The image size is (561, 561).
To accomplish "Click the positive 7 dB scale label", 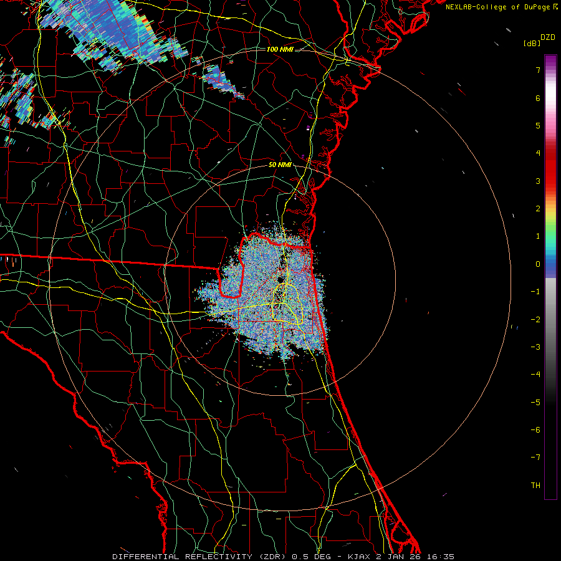I will [x=538, y=70].
